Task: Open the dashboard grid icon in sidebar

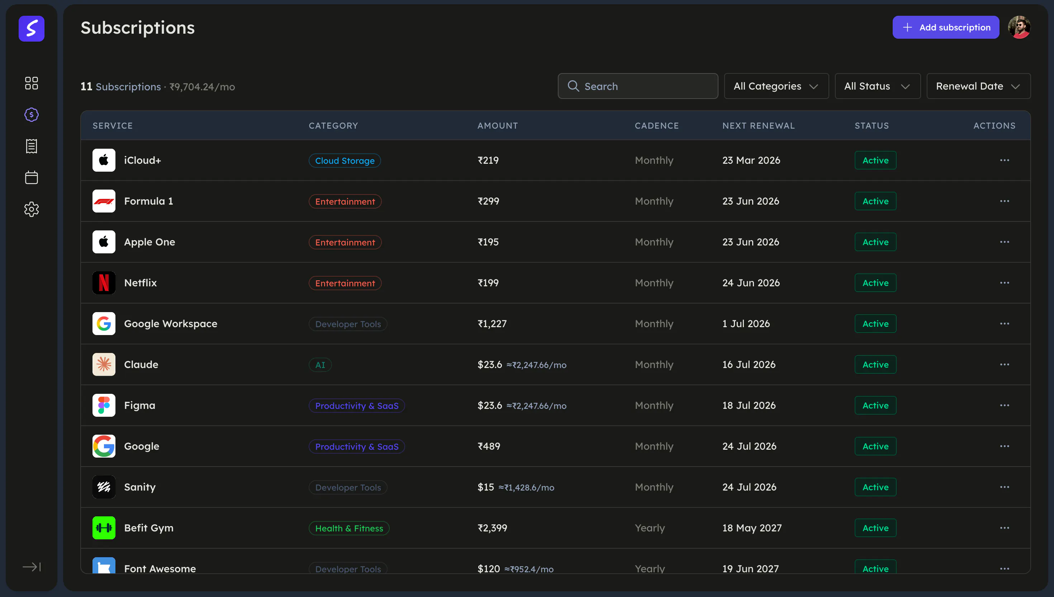Action: point(32,83)
